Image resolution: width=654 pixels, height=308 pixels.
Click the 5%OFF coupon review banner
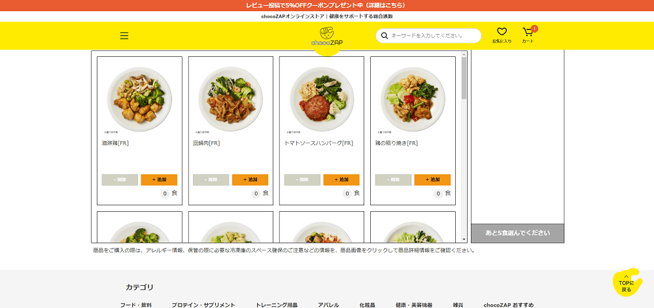click(327, 5)
